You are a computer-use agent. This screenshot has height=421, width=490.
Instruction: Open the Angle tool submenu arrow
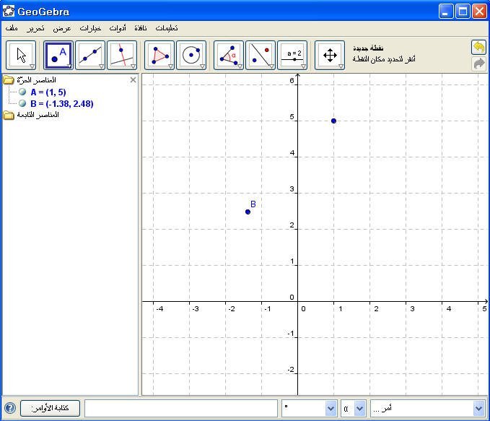tap(240, 66)
